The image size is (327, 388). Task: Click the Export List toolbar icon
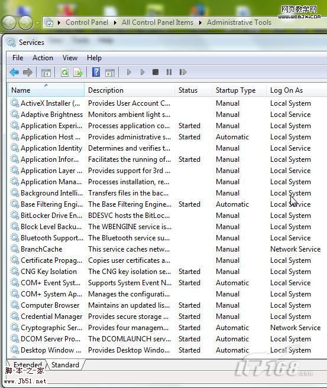(x=78, y=72)
